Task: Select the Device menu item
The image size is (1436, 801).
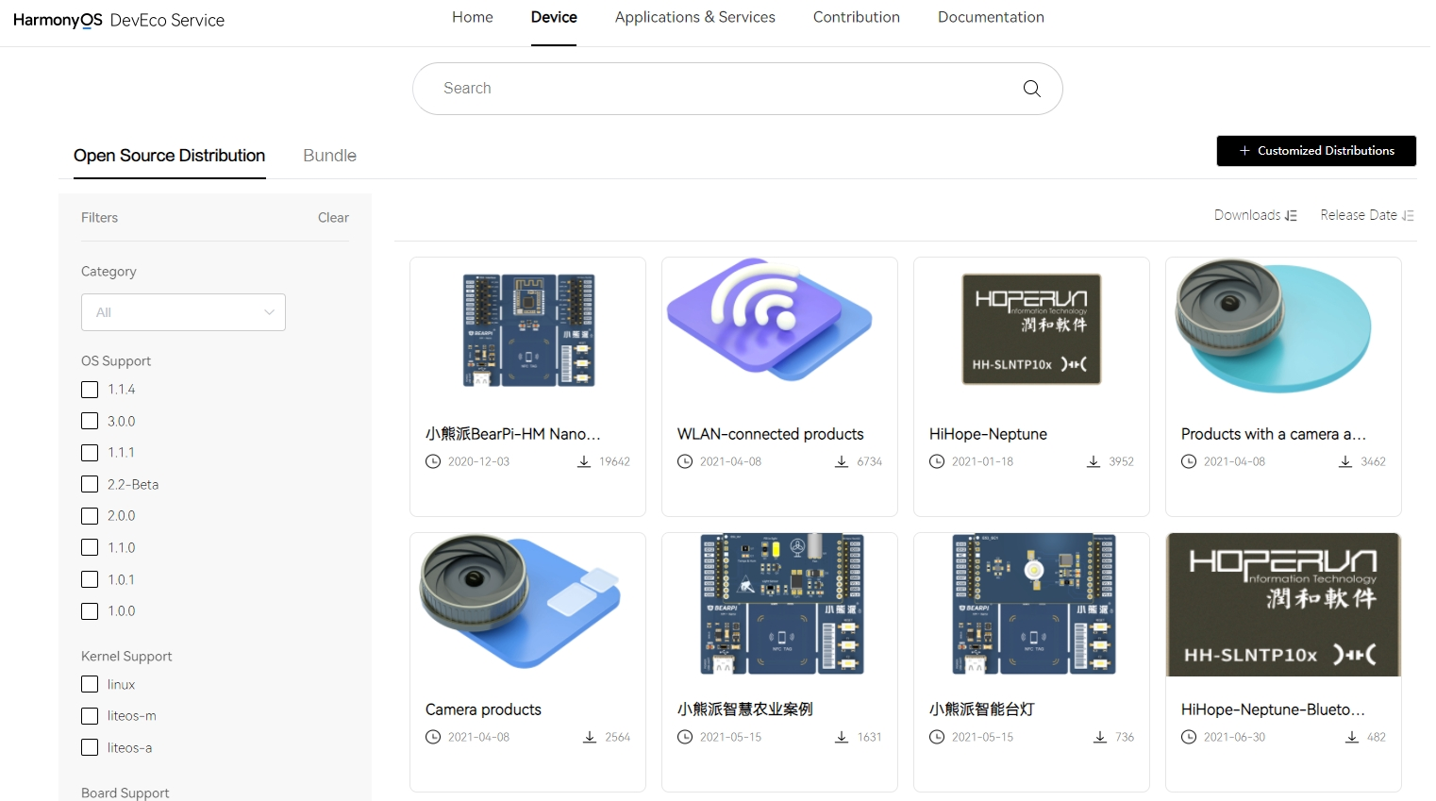Action: click(x=554, y=17)
